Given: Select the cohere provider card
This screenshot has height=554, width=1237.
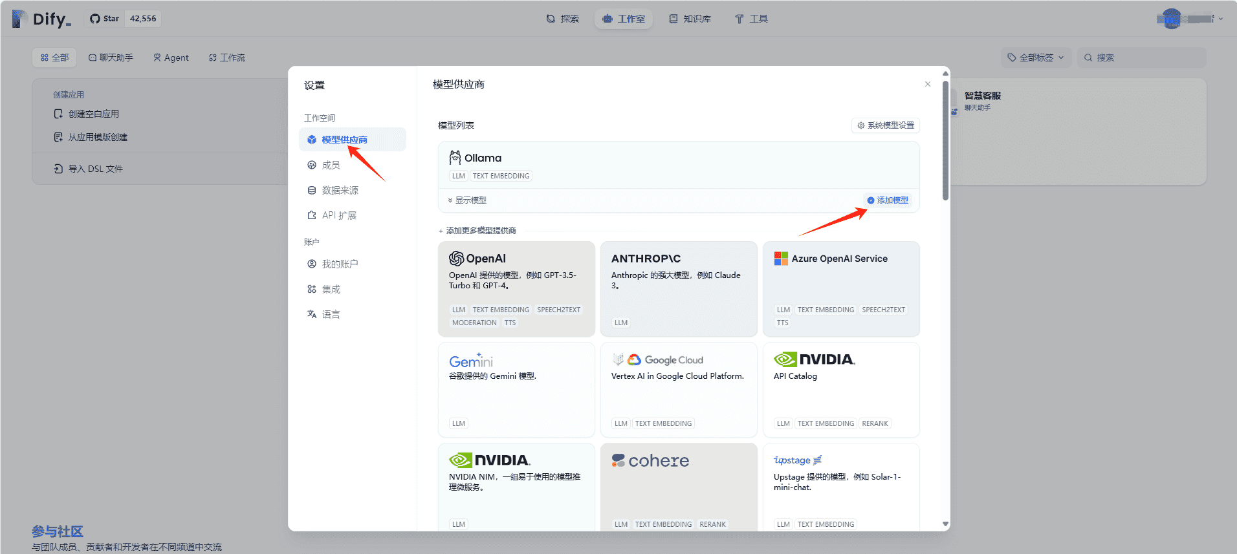Looking at the screenshot, I should [679, 487].
